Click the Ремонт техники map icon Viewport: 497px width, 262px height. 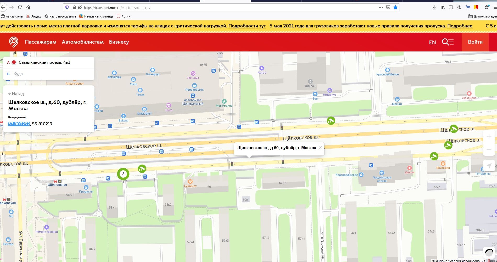pyautogui.click(x=47, y=227)
